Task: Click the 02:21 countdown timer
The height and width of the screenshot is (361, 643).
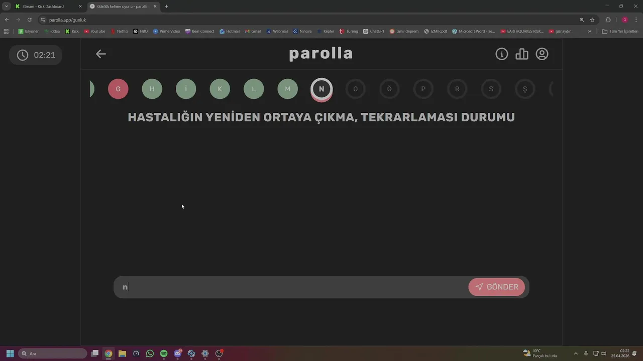Action: pyautogui.click(x=36, y=55)
